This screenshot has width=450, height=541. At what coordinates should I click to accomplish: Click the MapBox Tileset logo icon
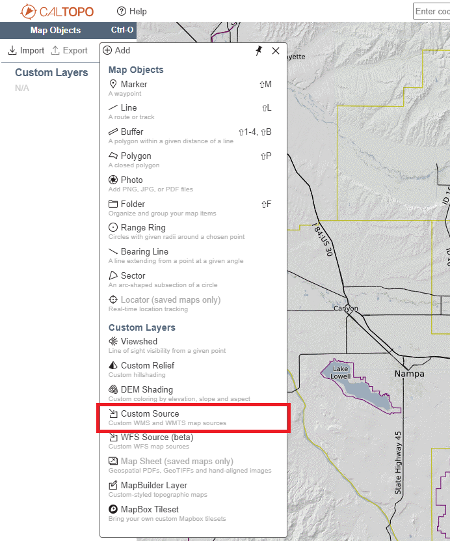[112, 509]
